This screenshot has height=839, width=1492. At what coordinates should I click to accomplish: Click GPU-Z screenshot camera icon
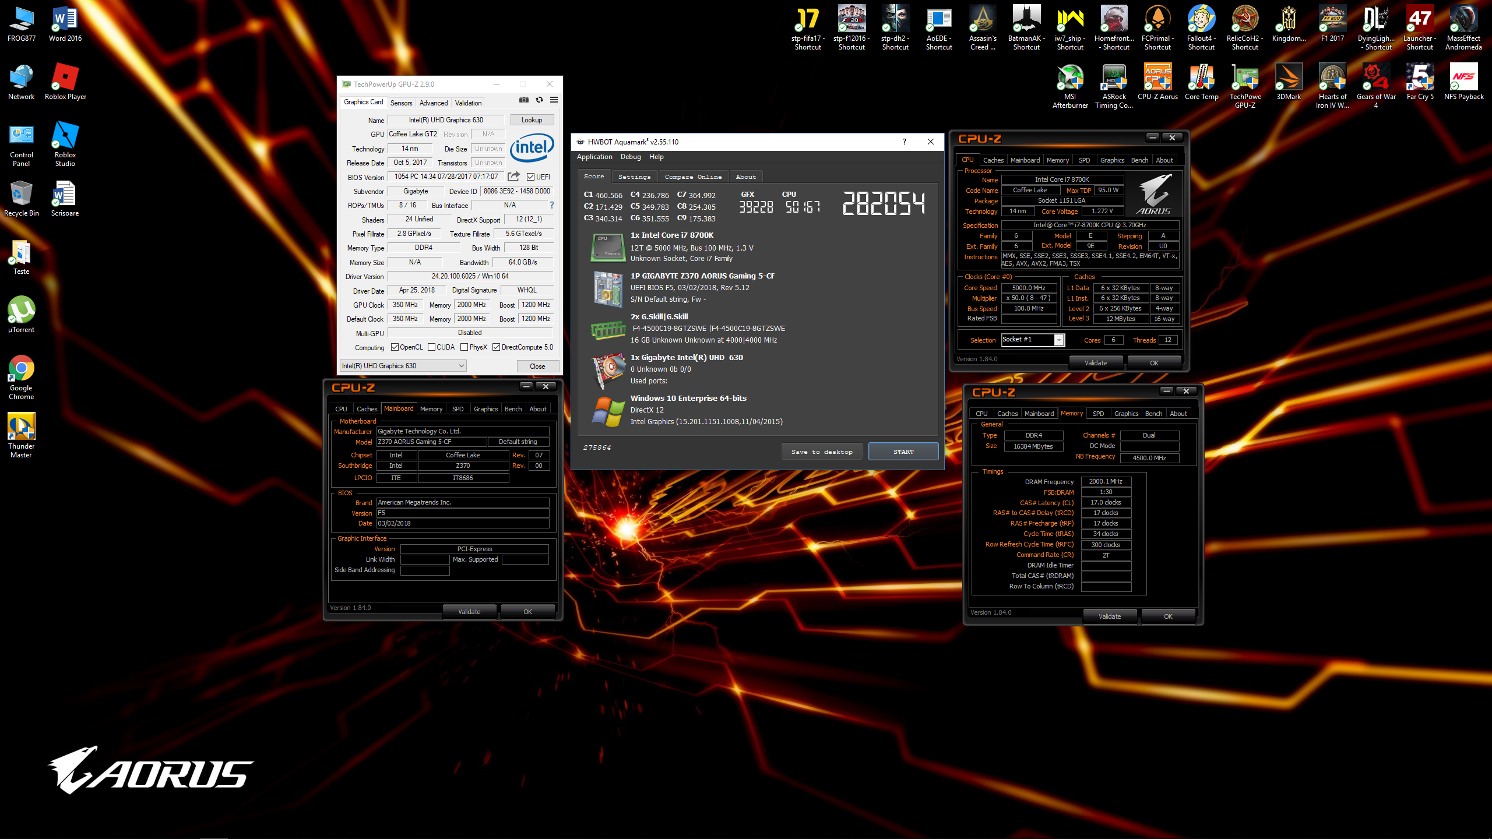click(524, 100)
